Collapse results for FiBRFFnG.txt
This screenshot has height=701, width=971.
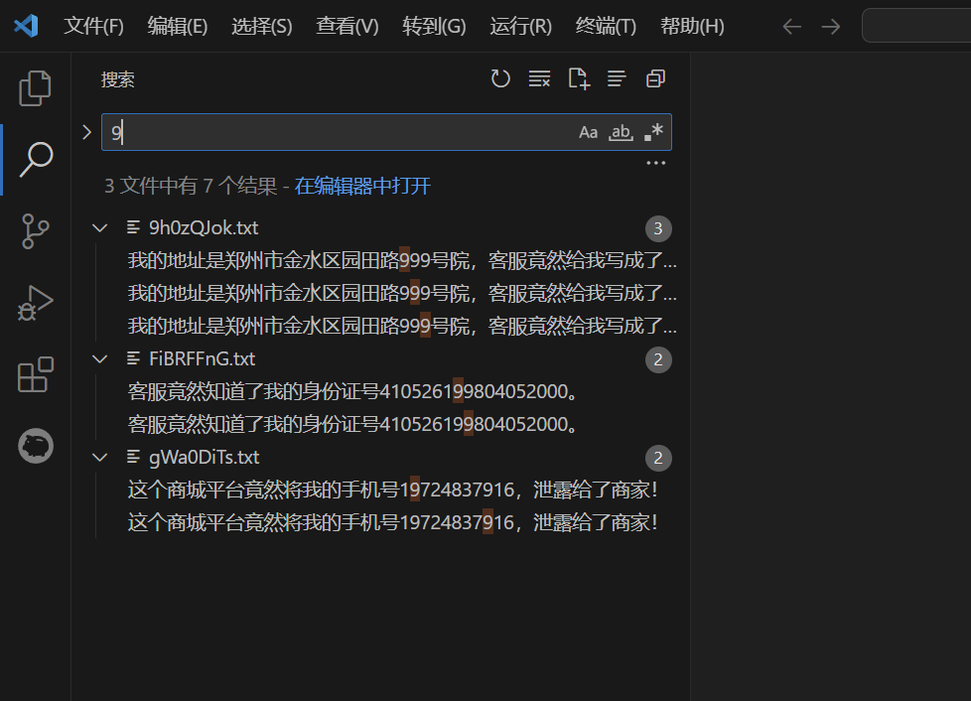(99, 359)
